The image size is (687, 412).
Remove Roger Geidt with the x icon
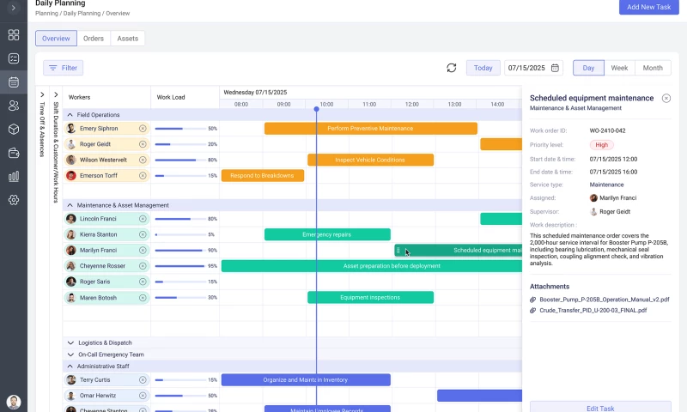[143, 144]
